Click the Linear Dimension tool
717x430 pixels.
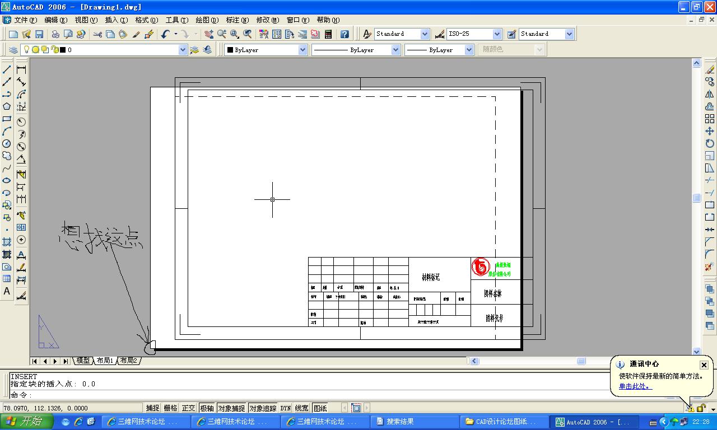click(21, 69)
